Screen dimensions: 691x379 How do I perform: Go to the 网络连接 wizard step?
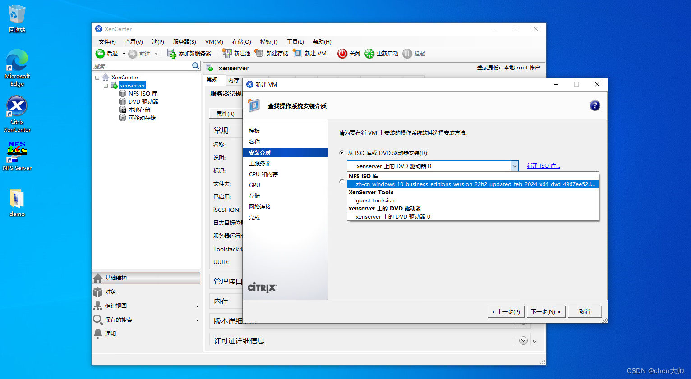260,207
